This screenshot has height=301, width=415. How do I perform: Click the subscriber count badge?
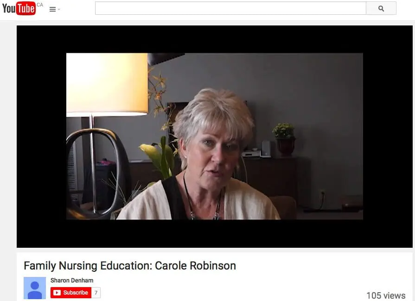point(96,293)
